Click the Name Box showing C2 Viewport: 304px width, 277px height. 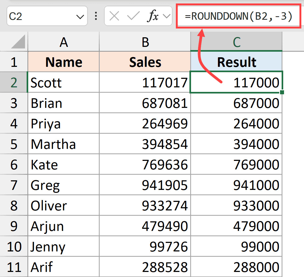point(40,17)
